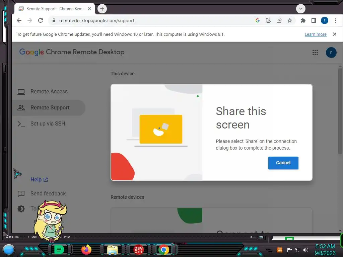
Task: Open a new browser tab
Action: point(102,9)
